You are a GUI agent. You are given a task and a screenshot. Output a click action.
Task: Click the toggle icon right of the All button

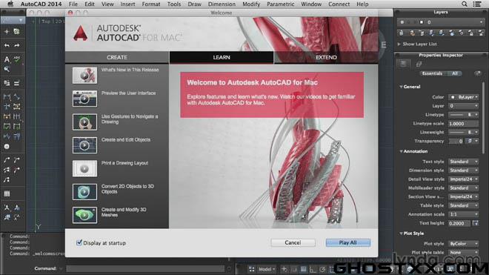click(x=477, y=73)
